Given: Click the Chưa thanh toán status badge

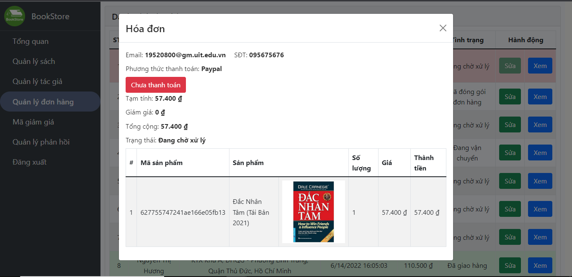Looking at the screenshot, I should [x=155, y=84].
